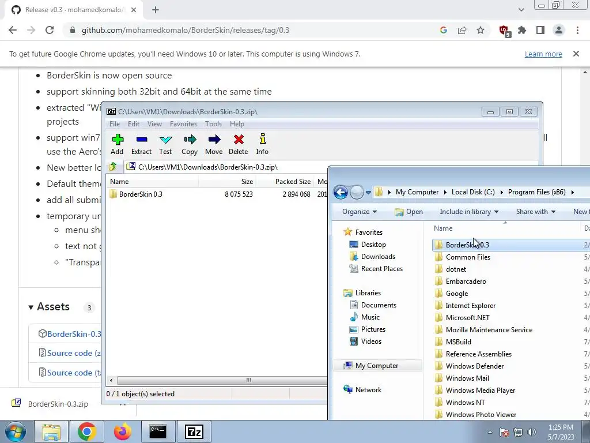Select Documents library in Explorer sidebar

pos(373,305)
